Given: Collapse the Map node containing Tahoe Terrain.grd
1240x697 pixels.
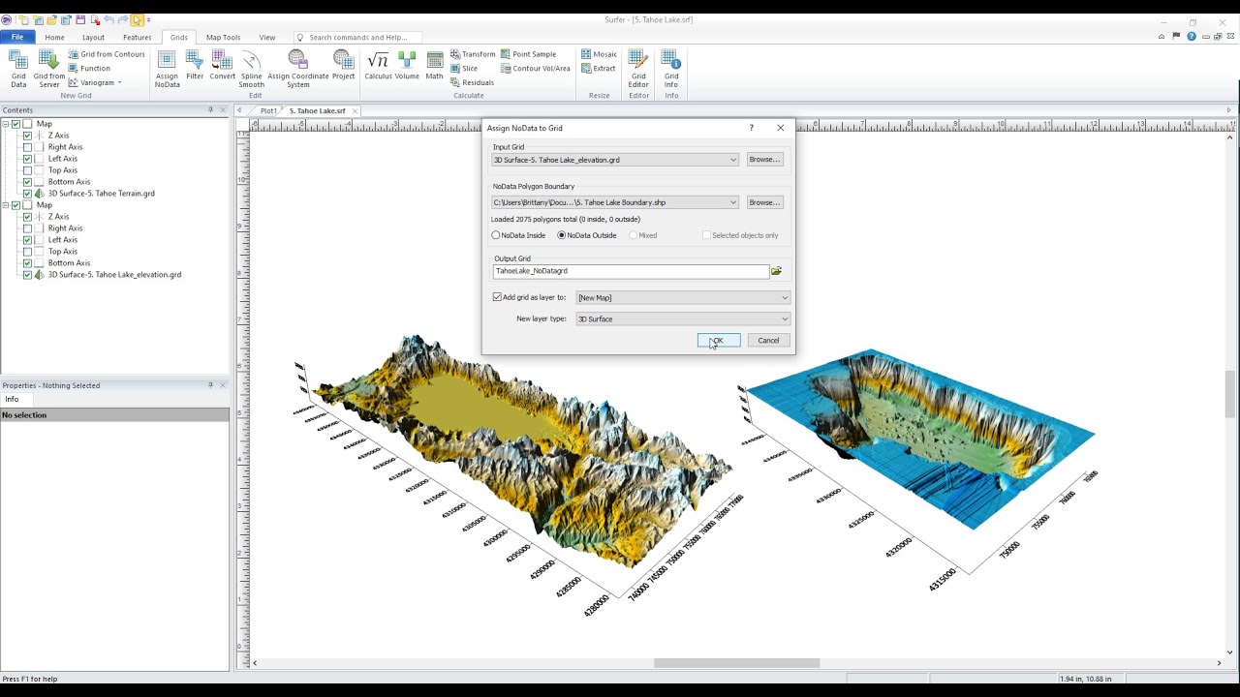Looking at the screenshot, I should click(6, 124).
